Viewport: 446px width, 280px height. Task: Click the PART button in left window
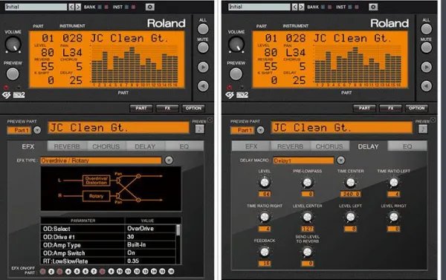(141, 108)
